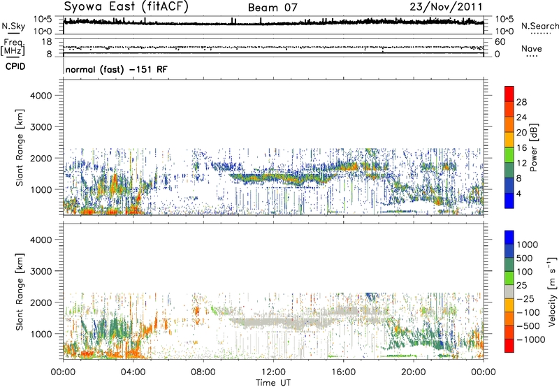Click the "-1000" Velocity colorbar value

tap(530, 339)
